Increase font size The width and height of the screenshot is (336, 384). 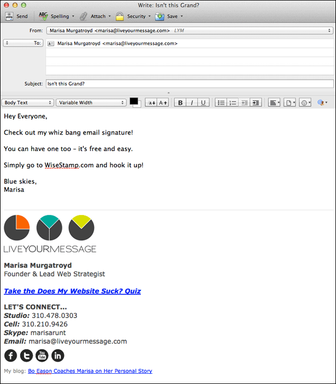click(163, 103)
